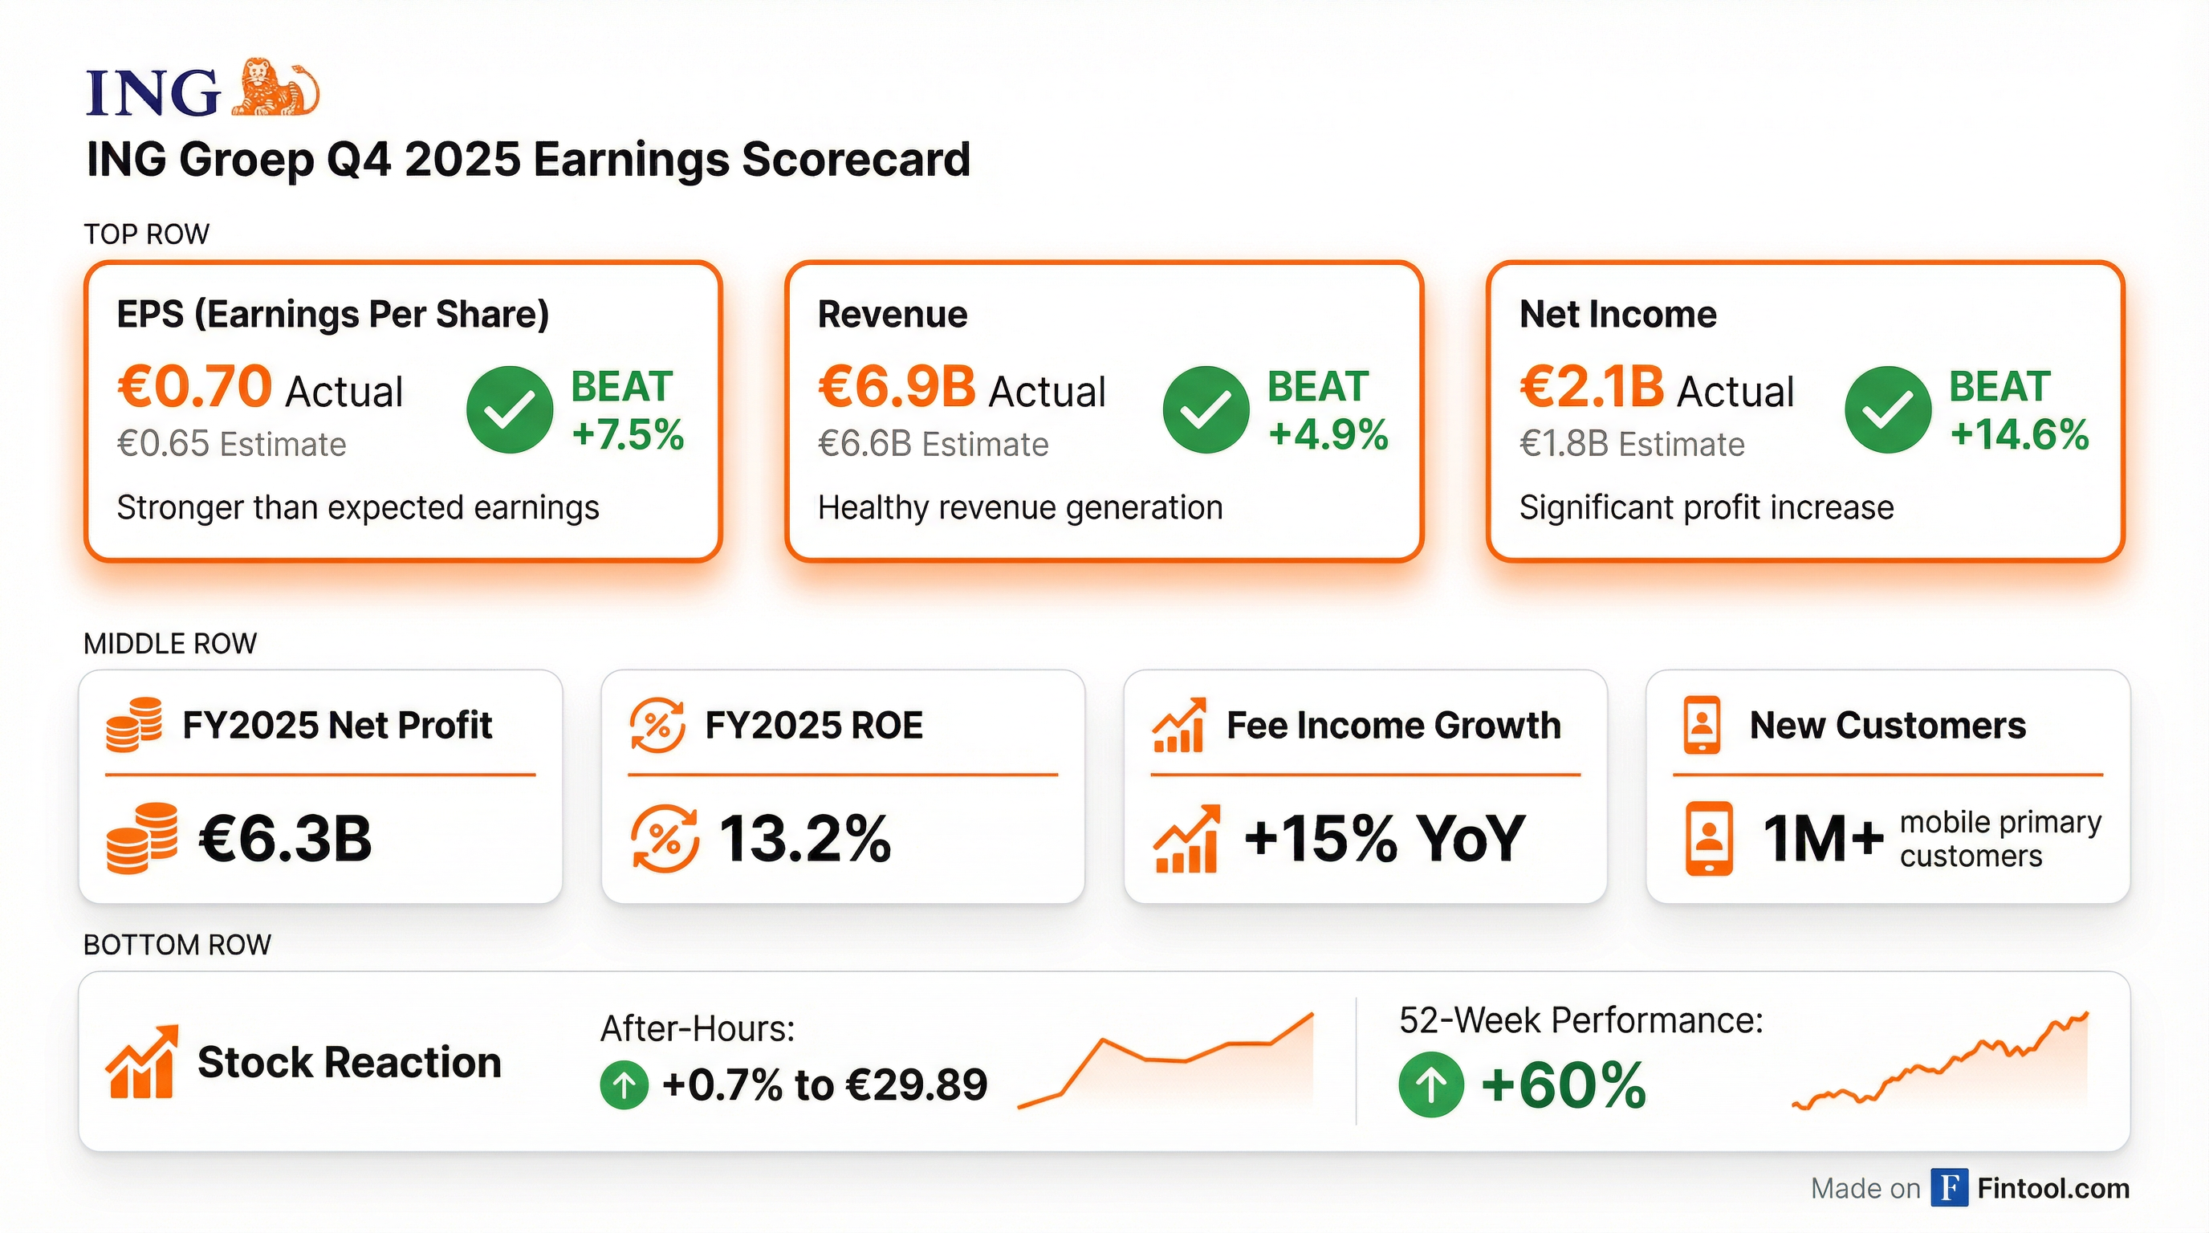Click the ING Groep Q4 2025 Earnings Scorecard title
The image size is (2209, 1233).
pyautogui.click(x=528, y=160)
